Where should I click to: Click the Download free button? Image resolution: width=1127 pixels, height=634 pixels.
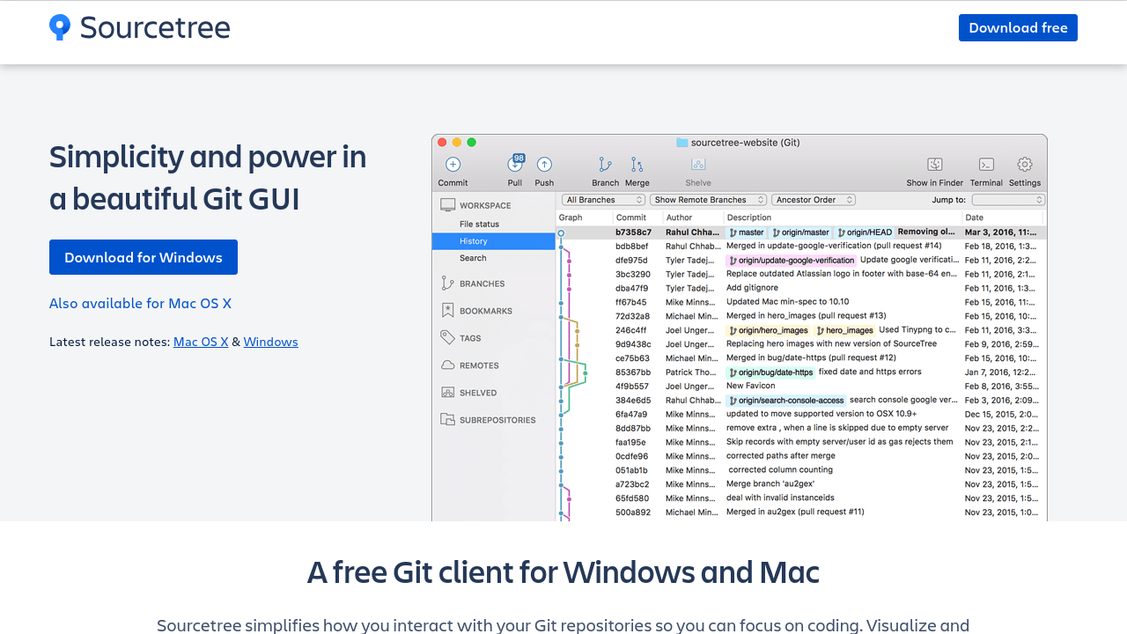[x=1018, y=27]
